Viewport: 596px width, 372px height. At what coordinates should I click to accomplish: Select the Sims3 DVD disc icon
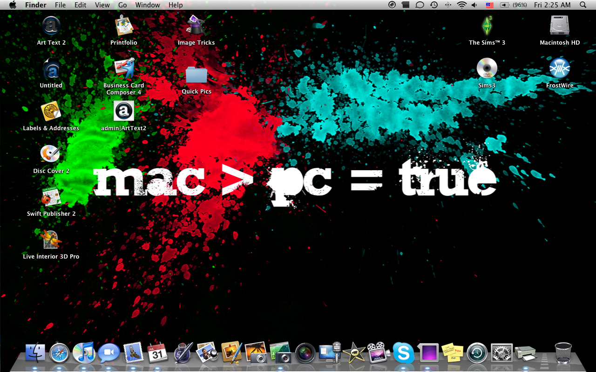click(x=487, y=69)
